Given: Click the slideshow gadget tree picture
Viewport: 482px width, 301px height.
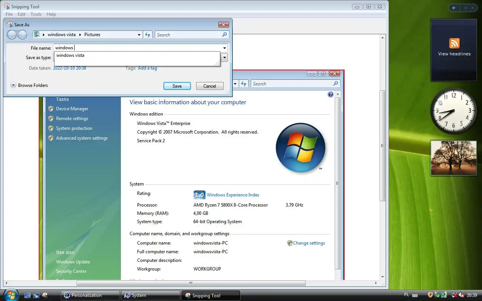Looking at the screenshot, I should [x=454, y=158].
